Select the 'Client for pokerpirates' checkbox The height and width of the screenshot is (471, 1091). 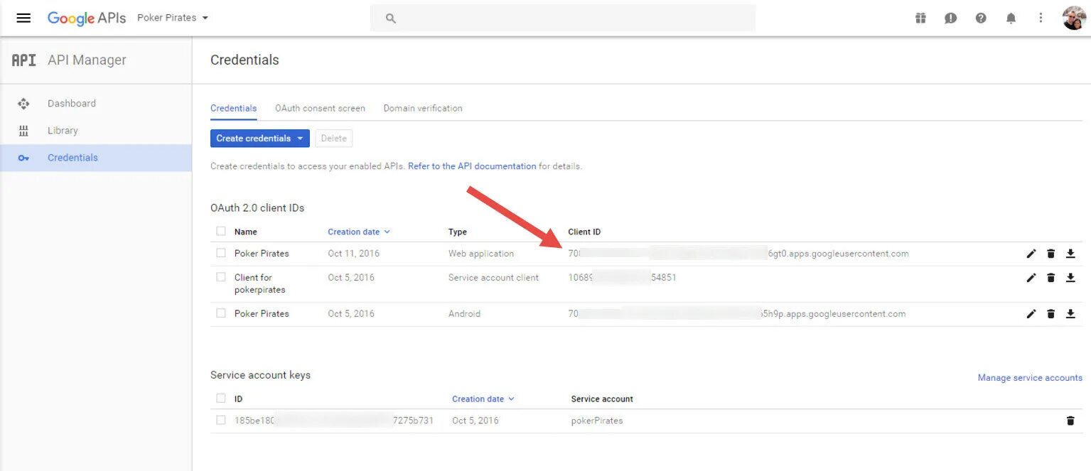(221, 278)
